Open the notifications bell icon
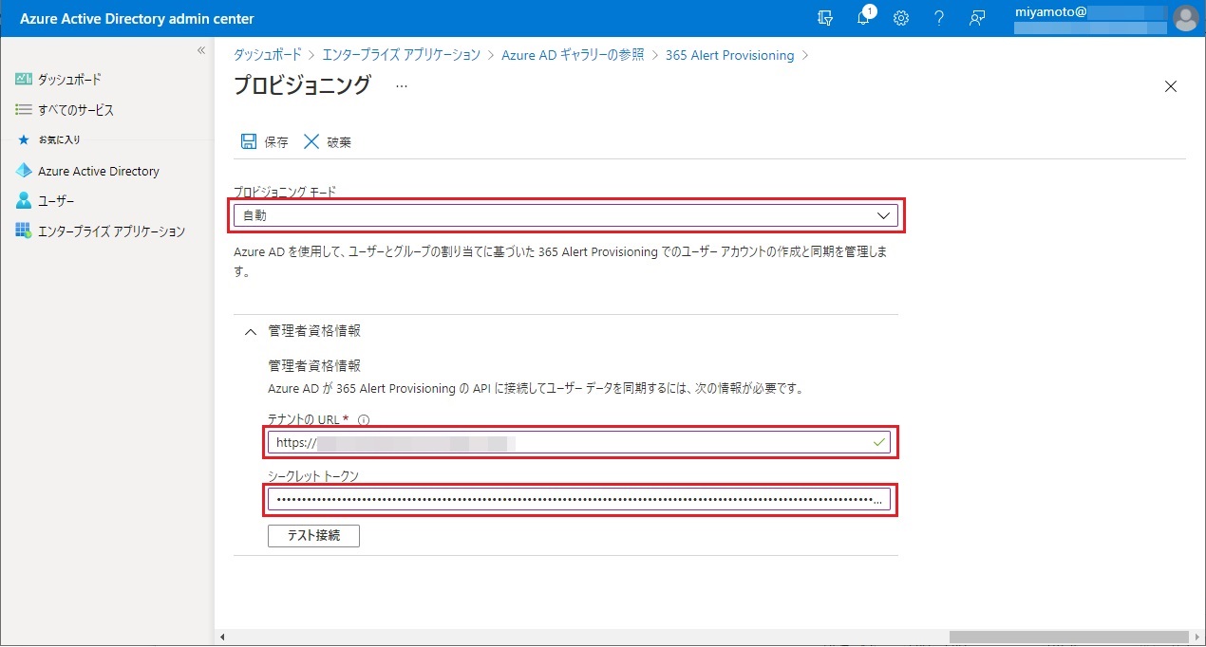Image resolution: width=1206 pixels, height=647 pixels. tap(863, 18)
